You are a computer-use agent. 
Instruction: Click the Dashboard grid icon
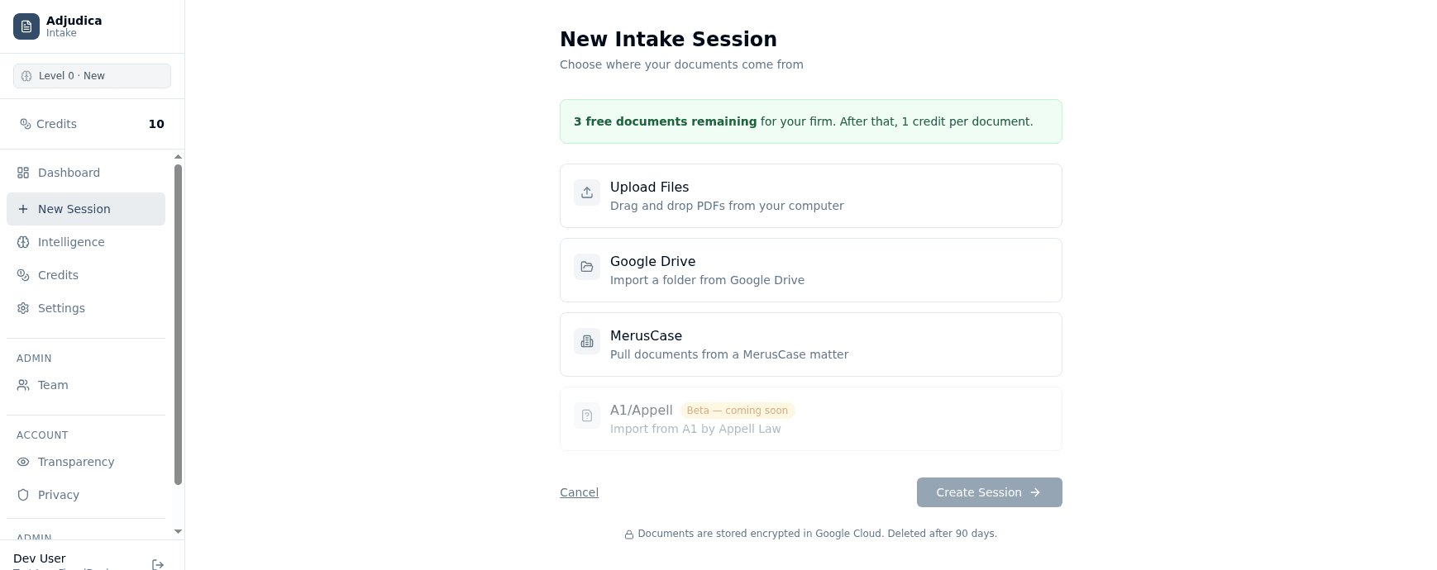coord(23,173)
